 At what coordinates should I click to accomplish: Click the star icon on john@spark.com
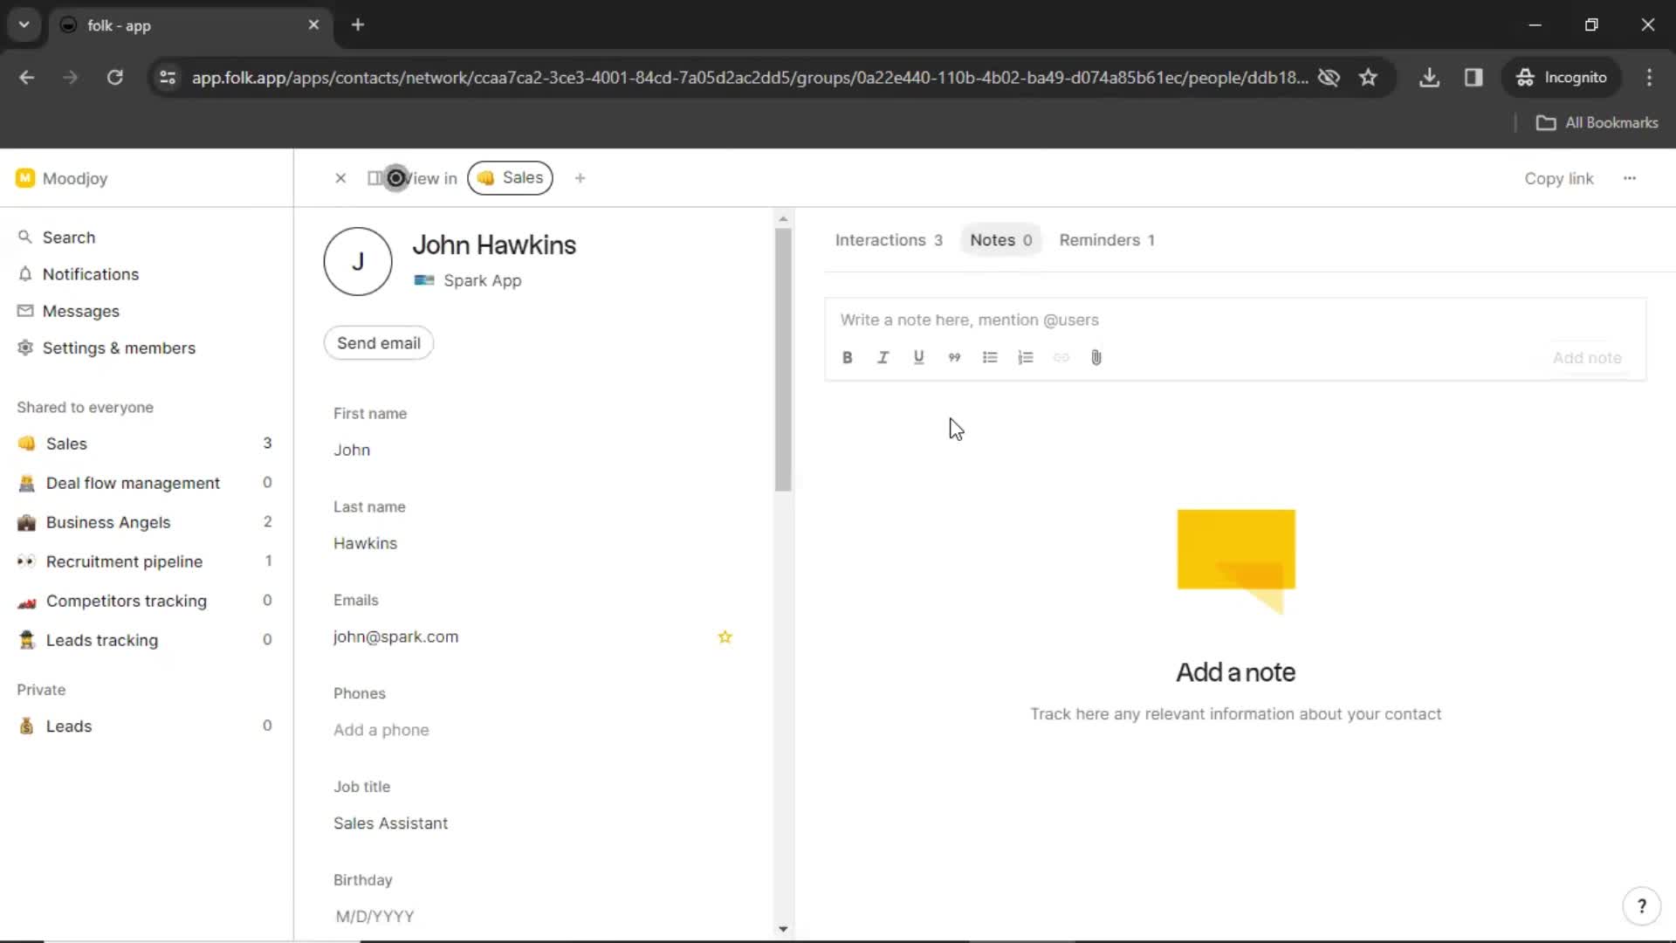(x=725, y=636)
